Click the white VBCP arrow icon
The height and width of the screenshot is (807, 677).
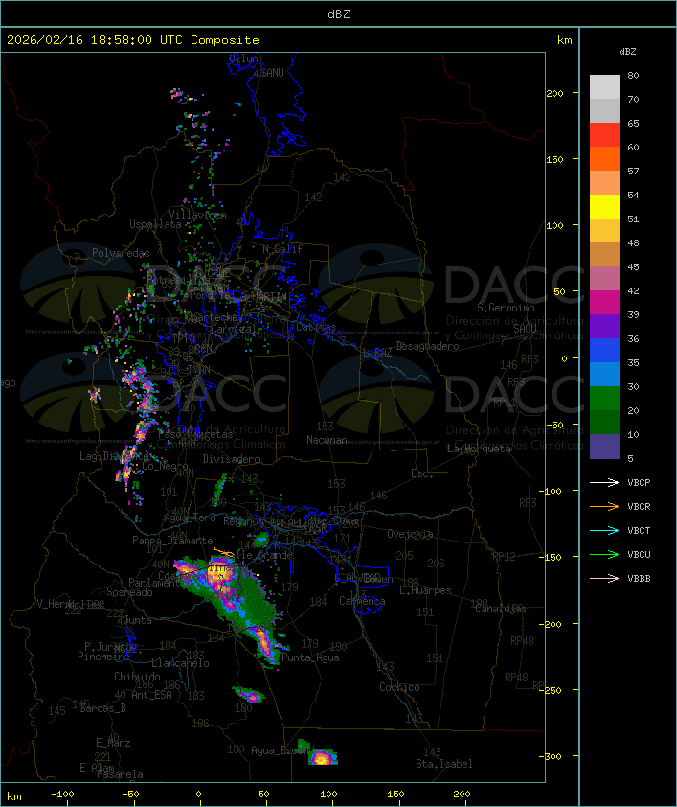604,482
